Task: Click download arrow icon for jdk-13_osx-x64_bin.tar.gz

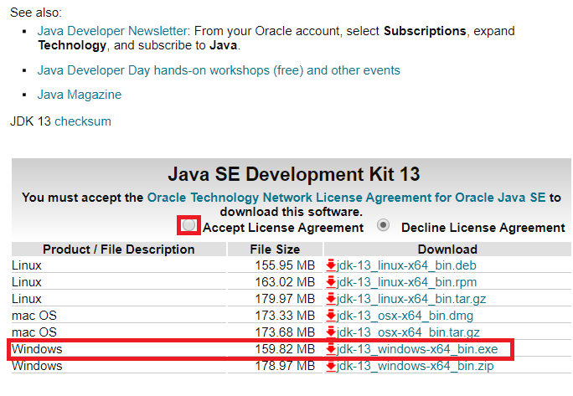Action: [331, 332]
